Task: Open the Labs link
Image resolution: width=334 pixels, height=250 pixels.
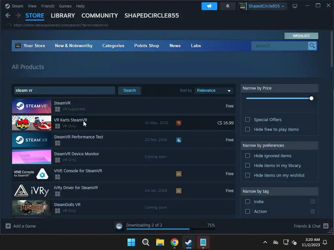Action: pos(196,46)
